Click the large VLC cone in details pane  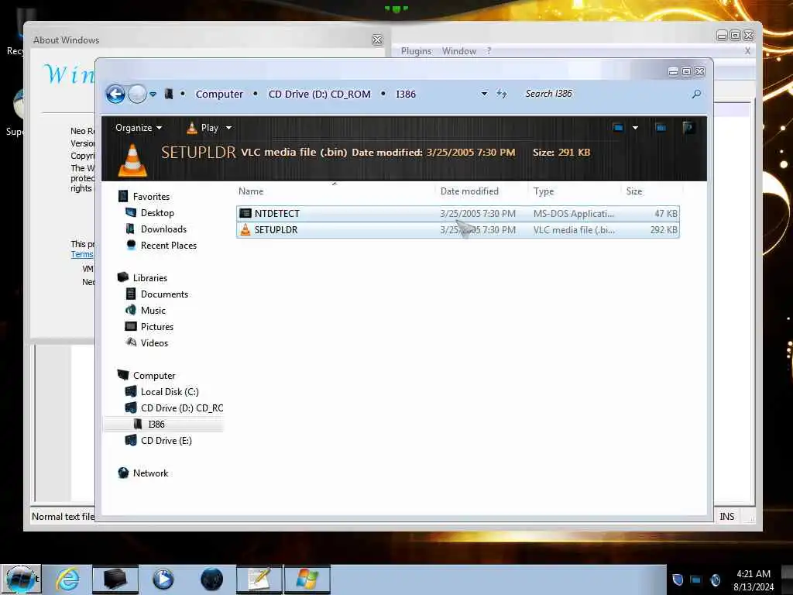[132, 160]
